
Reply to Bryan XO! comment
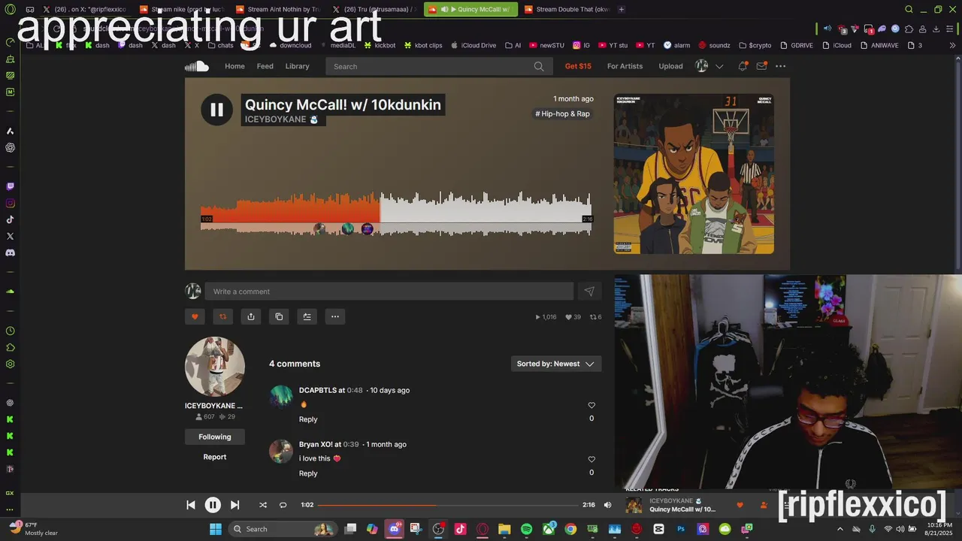[x=308, y=473]
